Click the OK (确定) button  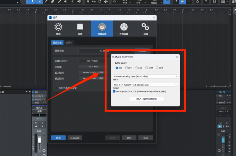click(x=129, y=138)
